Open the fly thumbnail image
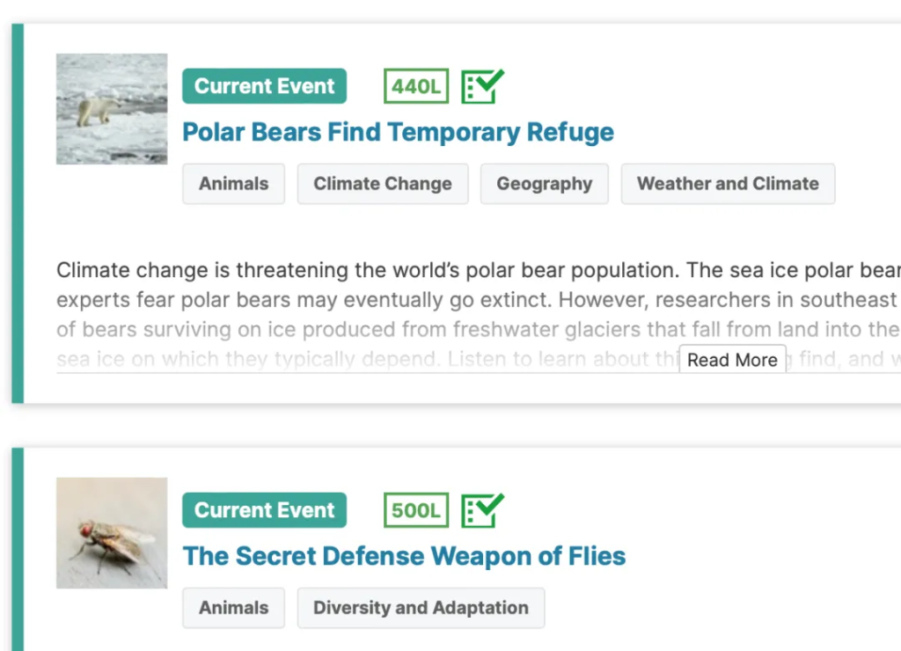This screenshot has height=651, width=901. tap(112, 533)
